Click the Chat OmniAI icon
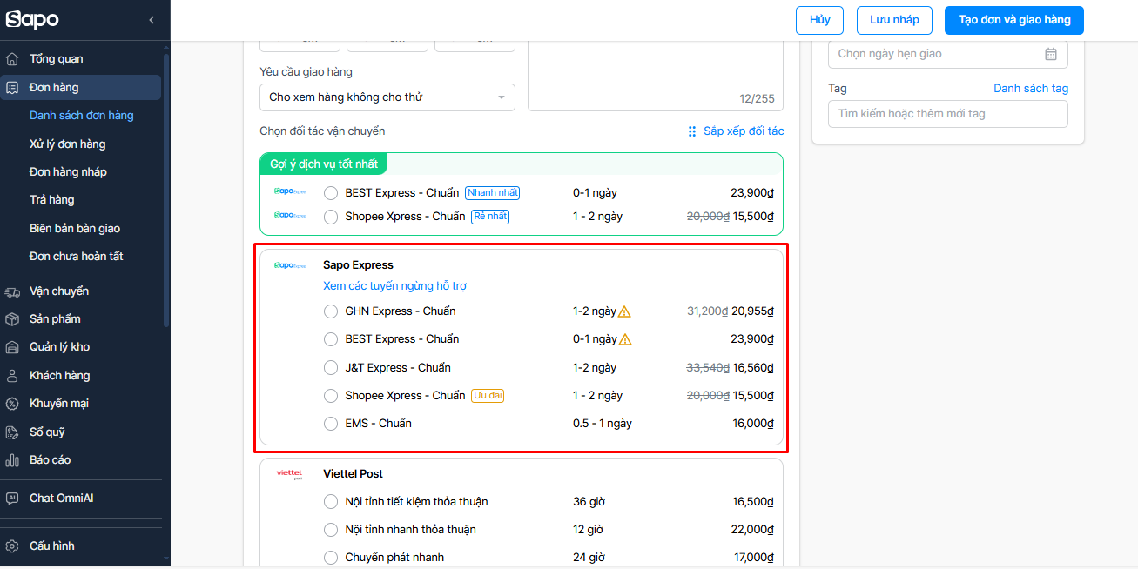Image resolution: width=1138 pixels, height=569 pixels. click(x=12, y=499)
